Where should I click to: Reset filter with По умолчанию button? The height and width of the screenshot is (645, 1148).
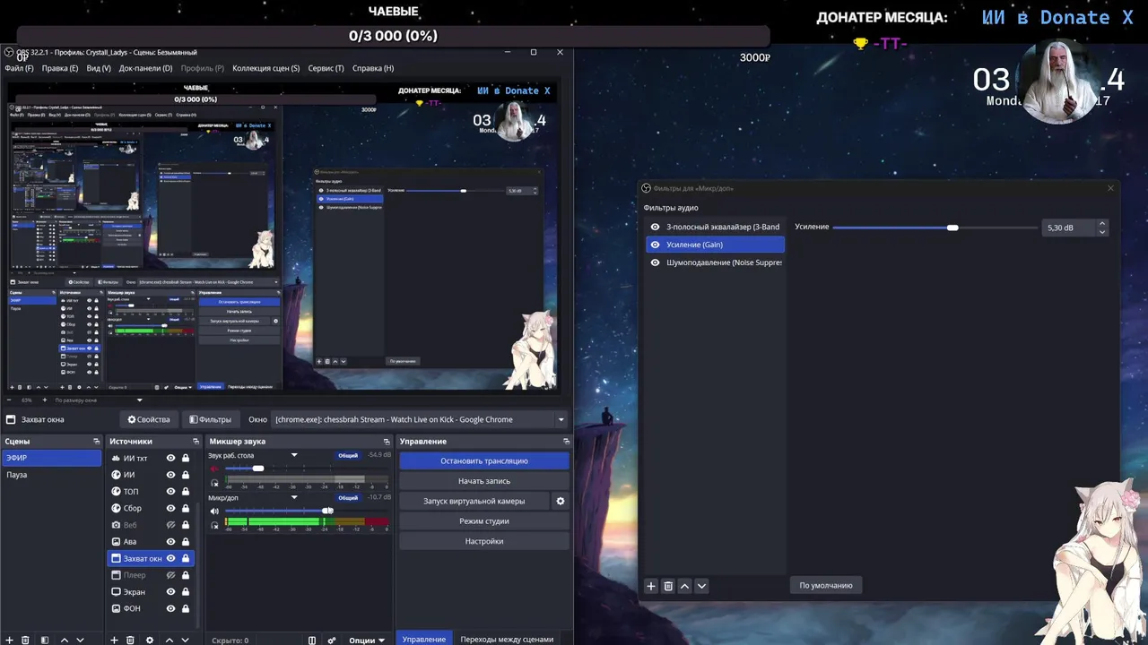tap(826, 586)
